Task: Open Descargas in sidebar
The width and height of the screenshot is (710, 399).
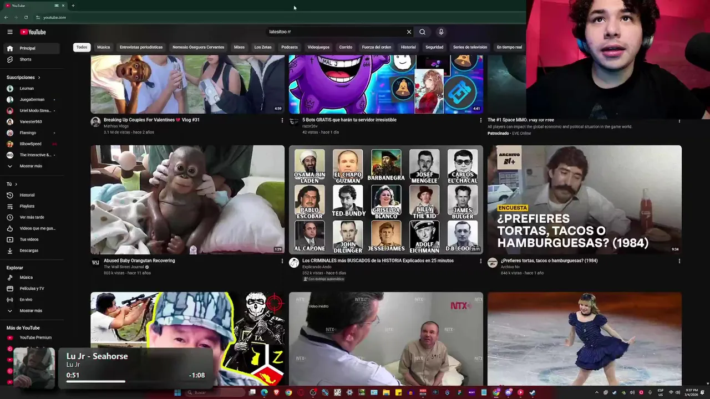Action: (32, 250)
